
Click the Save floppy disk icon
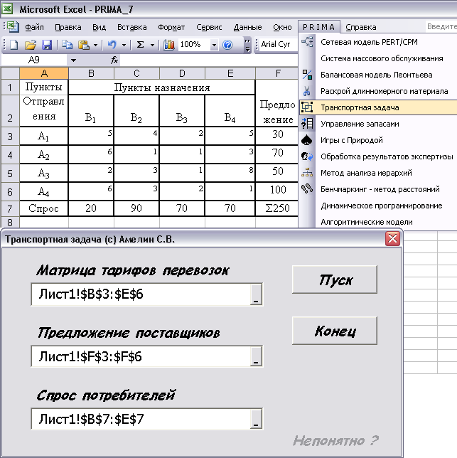[x=47, y=45]
